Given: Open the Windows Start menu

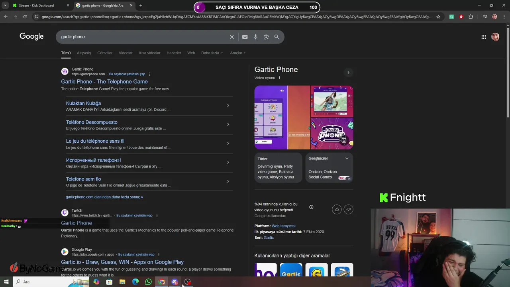Looking at the screenshot, I should (x=6, y=282).
